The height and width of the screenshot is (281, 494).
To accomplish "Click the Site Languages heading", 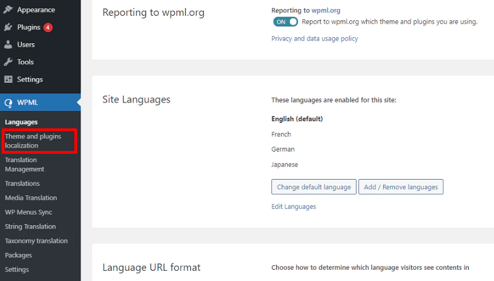I will [x=136, y=100].
